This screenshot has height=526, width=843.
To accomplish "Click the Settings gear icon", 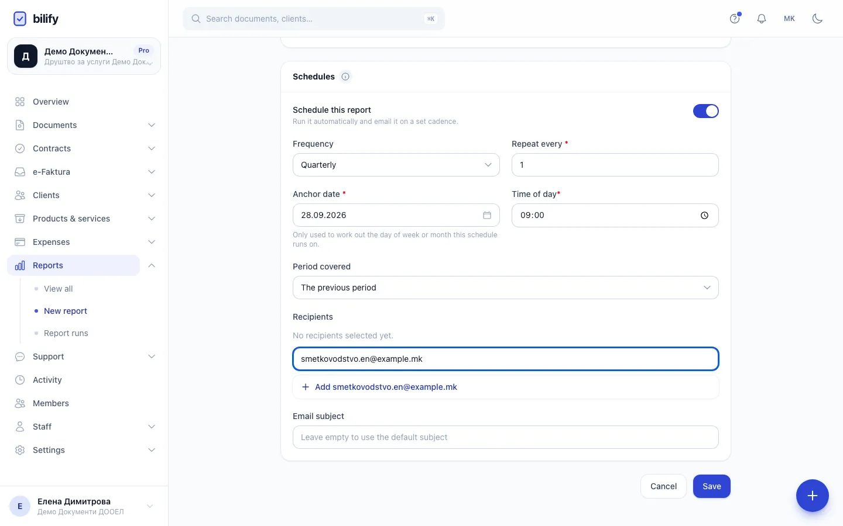I will tap(20, 450).
